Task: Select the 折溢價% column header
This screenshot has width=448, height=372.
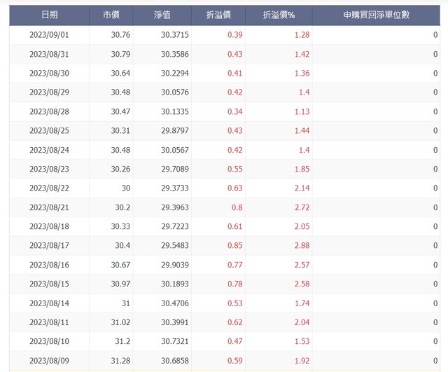Action: tap(278, 15)
